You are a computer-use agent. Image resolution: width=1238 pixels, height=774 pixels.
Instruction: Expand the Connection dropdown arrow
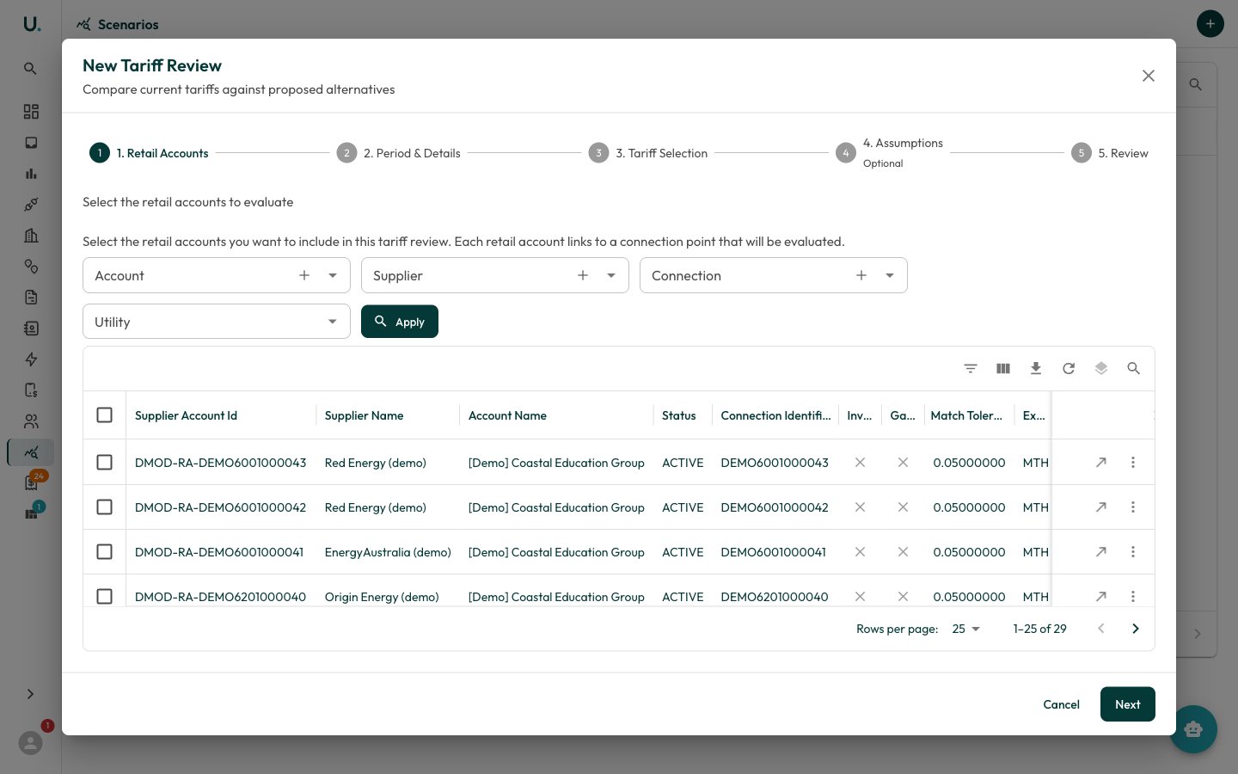(890, 275)
